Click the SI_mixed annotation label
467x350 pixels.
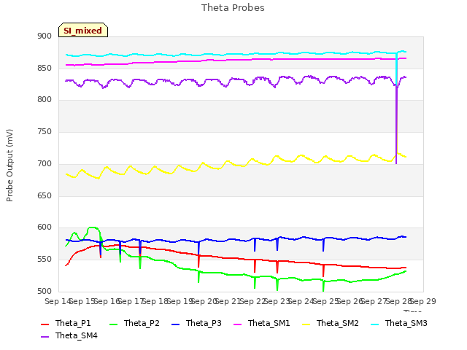point(82,31)
